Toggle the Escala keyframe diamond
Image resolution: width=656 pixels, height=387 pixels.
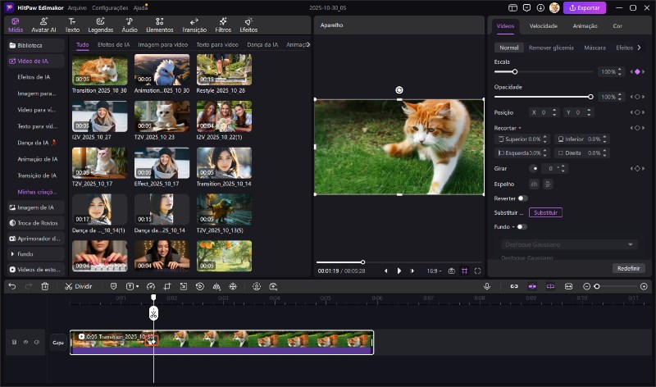click(637, 71)
